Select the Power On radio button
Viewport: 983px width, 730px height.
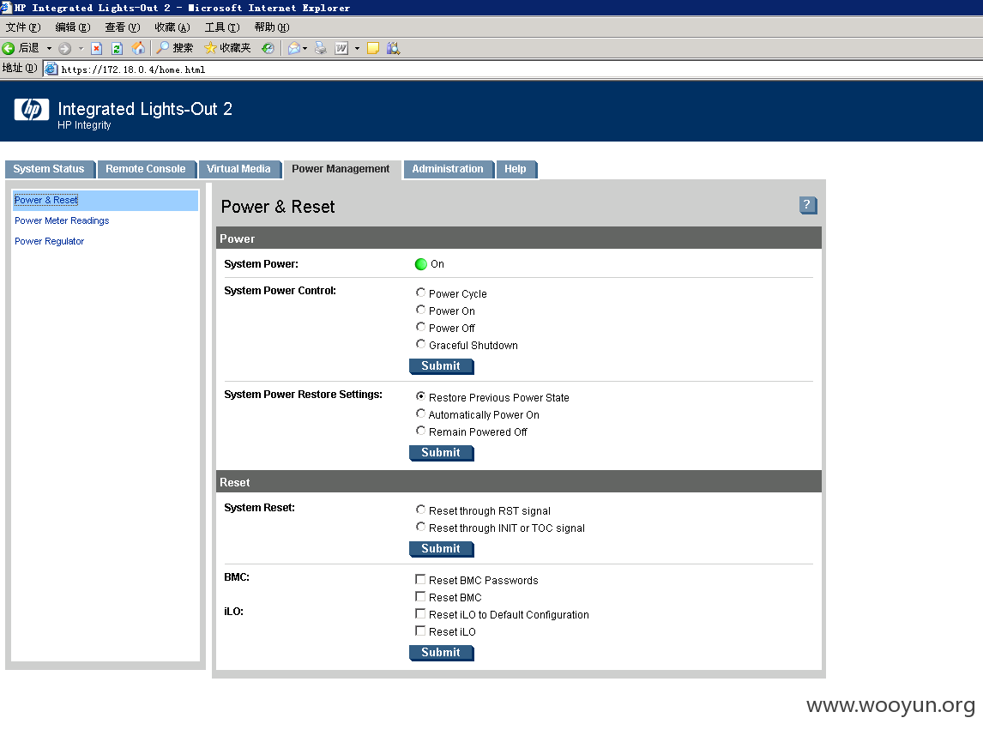click(x=420, y=309)
